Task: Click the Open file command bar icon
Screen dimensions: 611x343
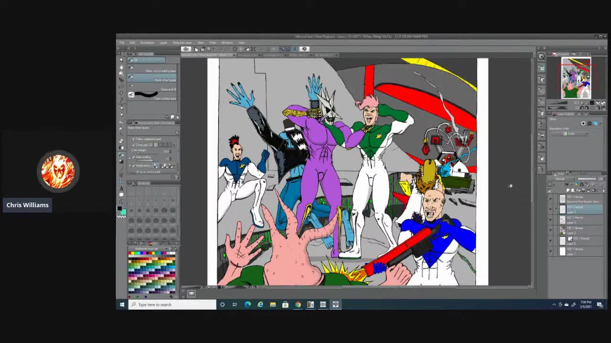Action: click(x=202, y=49)
